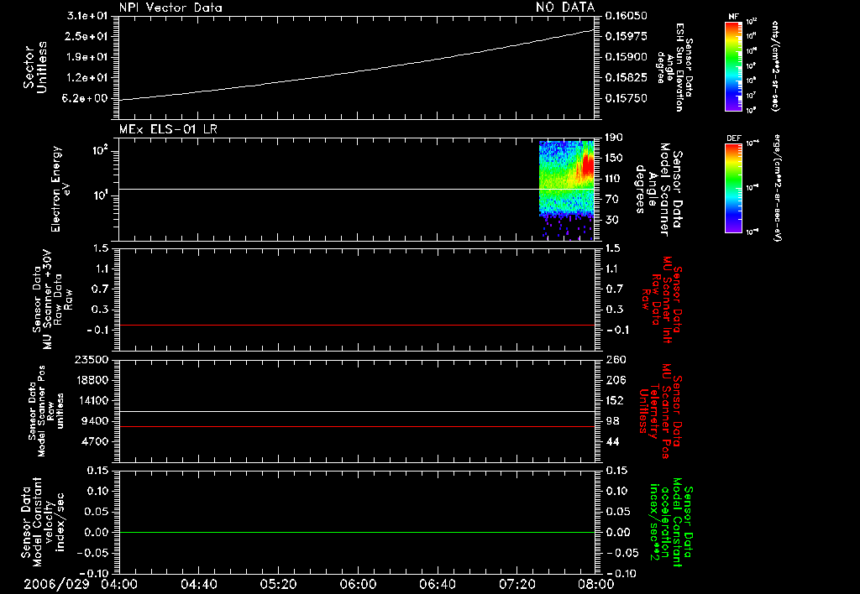Click the 'cnts/(cm**2-sr-sec)' units label

(x=775, y=65)
